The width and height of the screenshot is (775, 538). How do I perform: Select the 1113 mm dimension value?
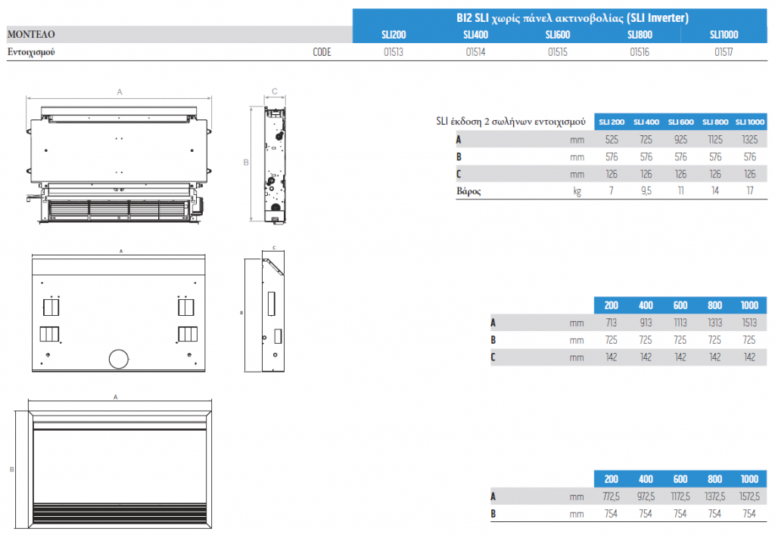pos(680,323)
